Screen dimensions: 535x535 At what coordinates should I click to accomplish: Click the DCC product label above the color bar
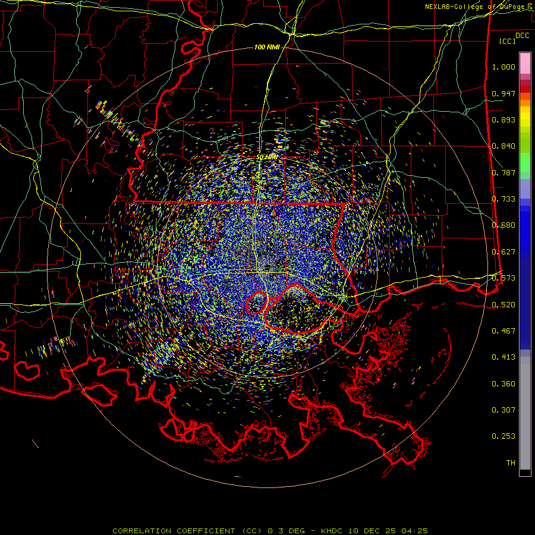(522, 36)
